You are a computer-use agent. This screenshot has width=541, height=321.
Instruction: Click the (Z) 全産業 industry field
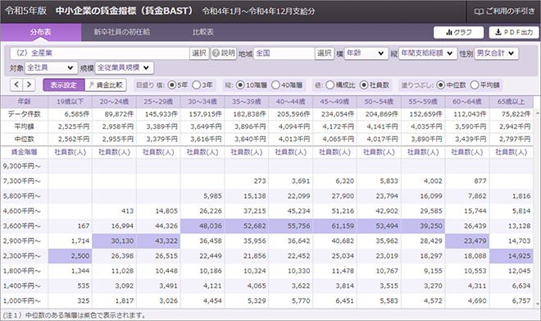pos(99,53)
